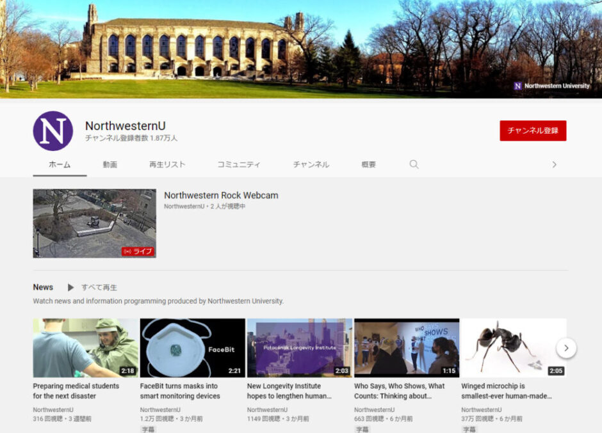Open the Who Says Who Shows thumbnail

407,348
